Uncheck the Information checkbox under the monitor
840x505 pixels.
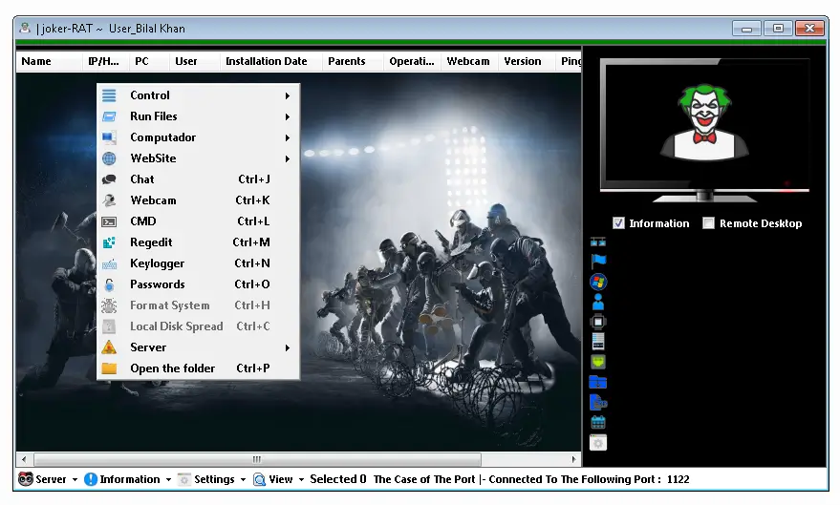coord(619,223)
